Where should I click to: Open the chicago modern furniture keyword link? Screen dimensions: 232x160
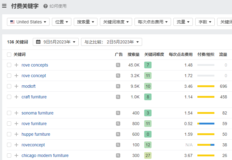click(x=45, y=155)
